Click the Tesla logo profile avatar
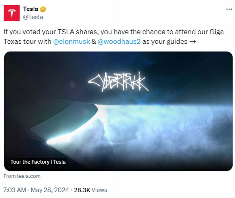235x198 pixels. tap(12, 13)
